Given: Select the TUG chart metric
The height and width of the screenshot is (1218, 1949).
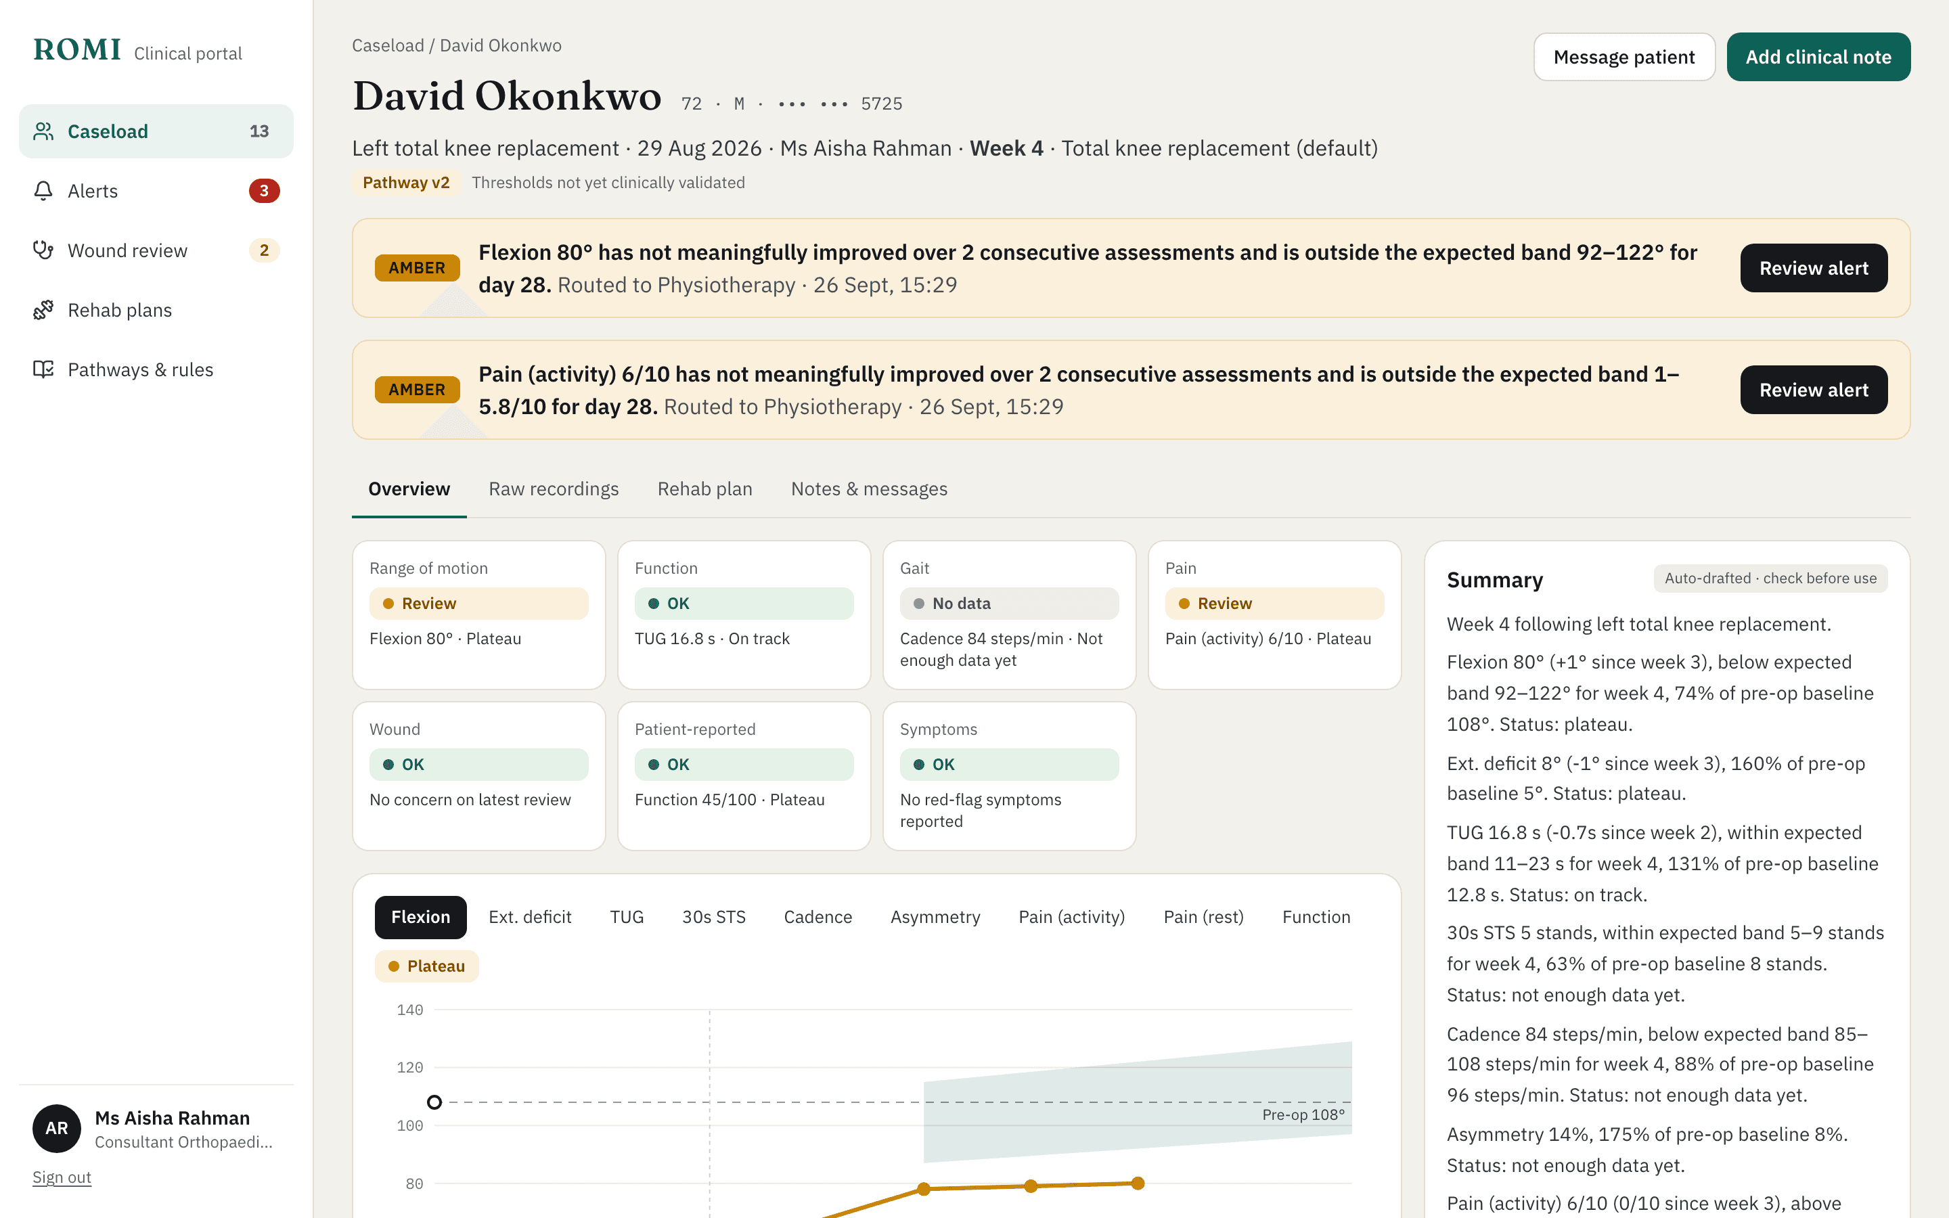Looking at the screenshot, I should click(x=627, y=917).
